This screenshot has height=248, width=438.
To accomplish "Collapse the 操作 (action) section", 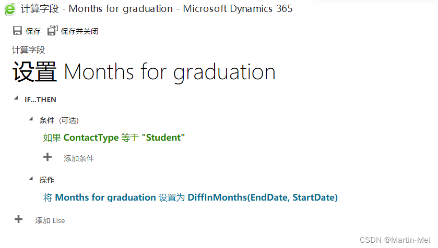I will tap(31, 179).
